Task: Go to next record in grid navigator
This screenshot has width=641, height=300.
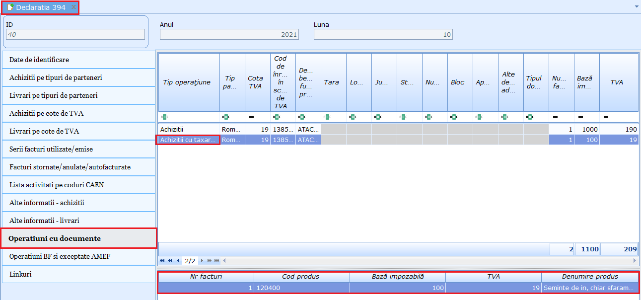Action: point(202,260)
